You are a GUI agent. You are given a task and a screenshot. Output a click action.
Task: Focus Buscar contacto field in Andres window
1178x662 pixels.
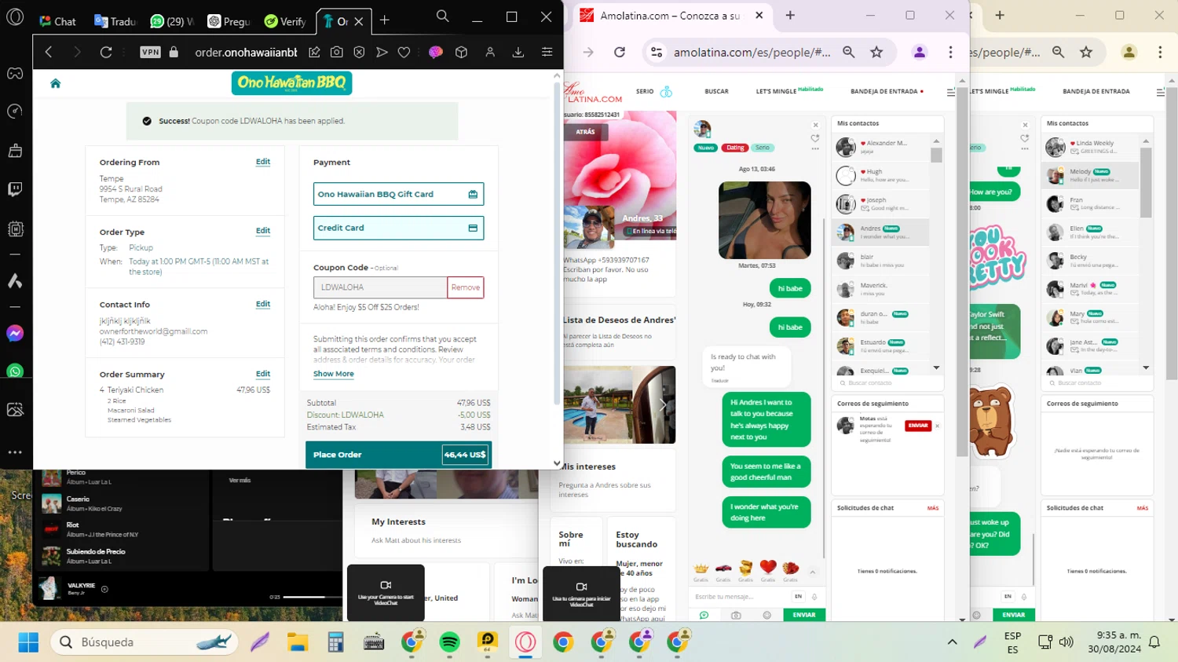[x=887, y=383]
